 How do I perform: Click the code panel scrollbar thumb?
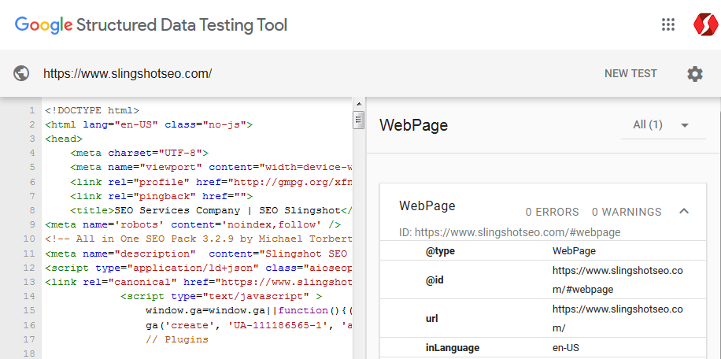[359, 120]
